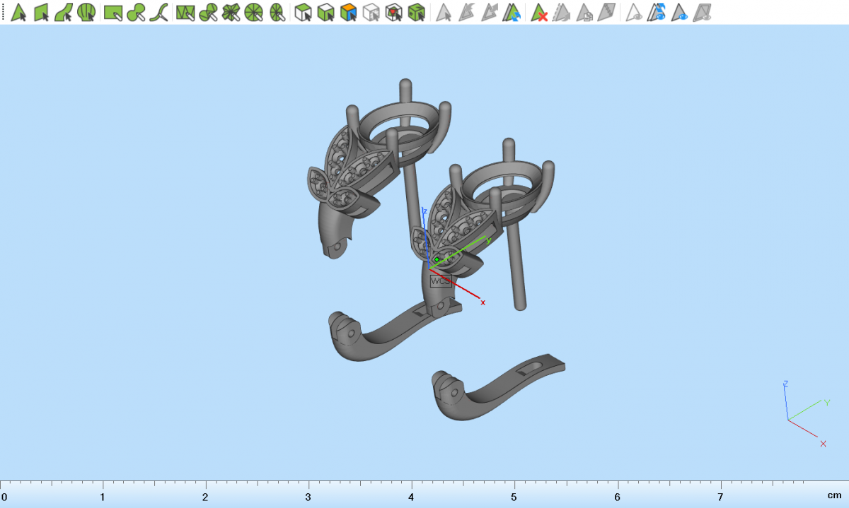Select the Mark Plane tool
Image resolution: width=849 pixels, height=508 pixels.
point(41,12)
